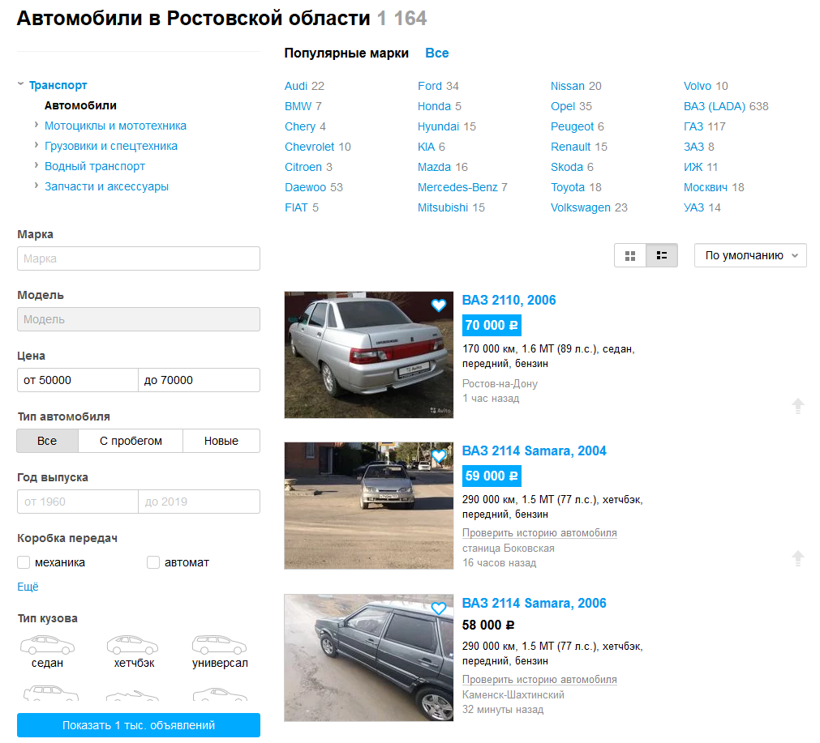Screen dimensions: 820x743
Task: Add ВАЗ 2110, 2006 to favorites
Action: click(x=439, y=305)
